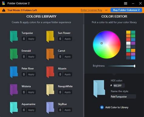Click the Trial Mode warning triangle icon
The width and height of the screenshot is (144, 117).
4,10
